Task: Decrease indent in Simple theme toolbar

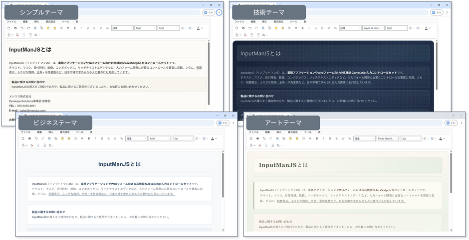Action: click(23, 35)
